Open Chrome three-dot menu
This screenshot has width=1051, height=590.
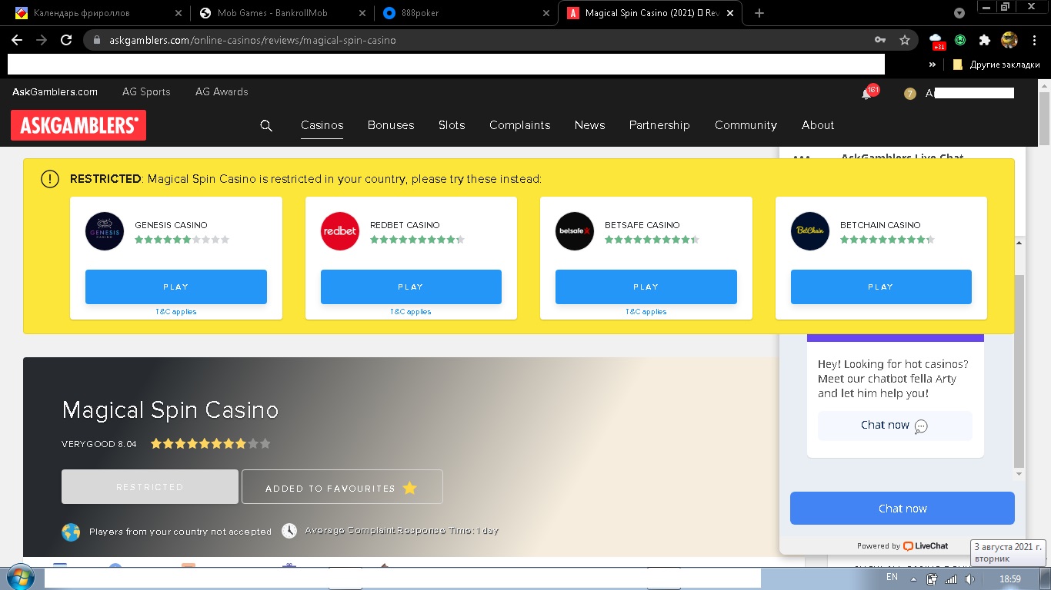click(x=1033, y=40)
